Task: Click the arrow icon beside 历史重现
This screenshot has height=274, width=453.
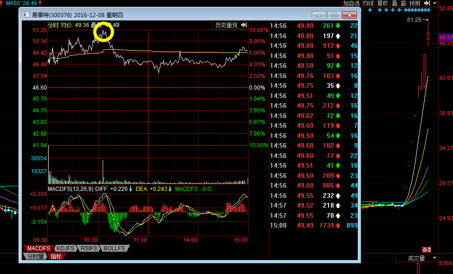Action: point(244,25)
